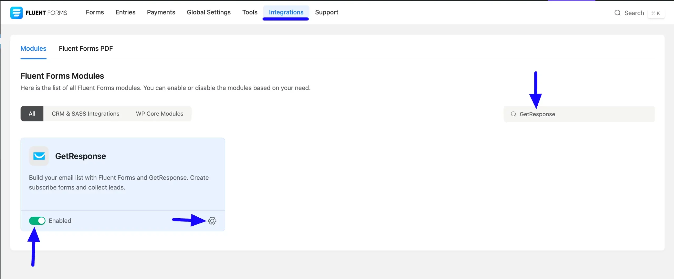The height and width of the screenshot is (279, 674).
Task: Open Global Settings
Action: (x=209, y=12)
